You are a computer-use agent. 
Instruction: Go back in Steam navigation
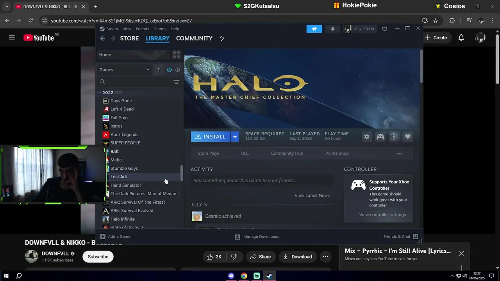(x=102, y=38)
